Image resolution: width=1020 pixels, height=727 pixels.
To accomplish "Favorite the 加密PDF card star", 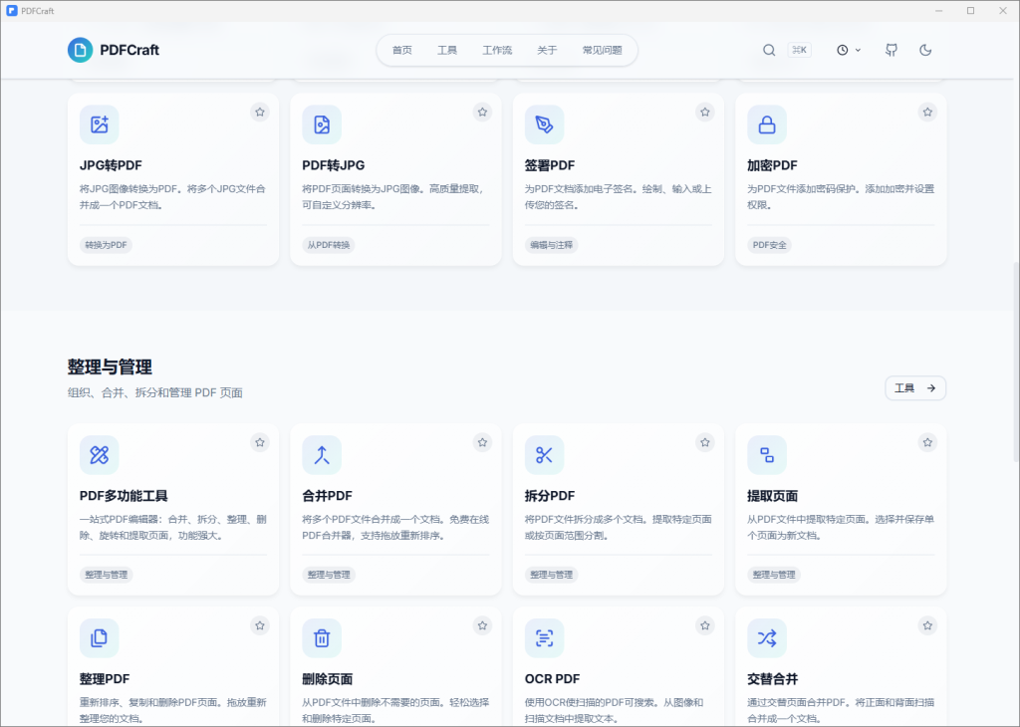I will (927, 112).
